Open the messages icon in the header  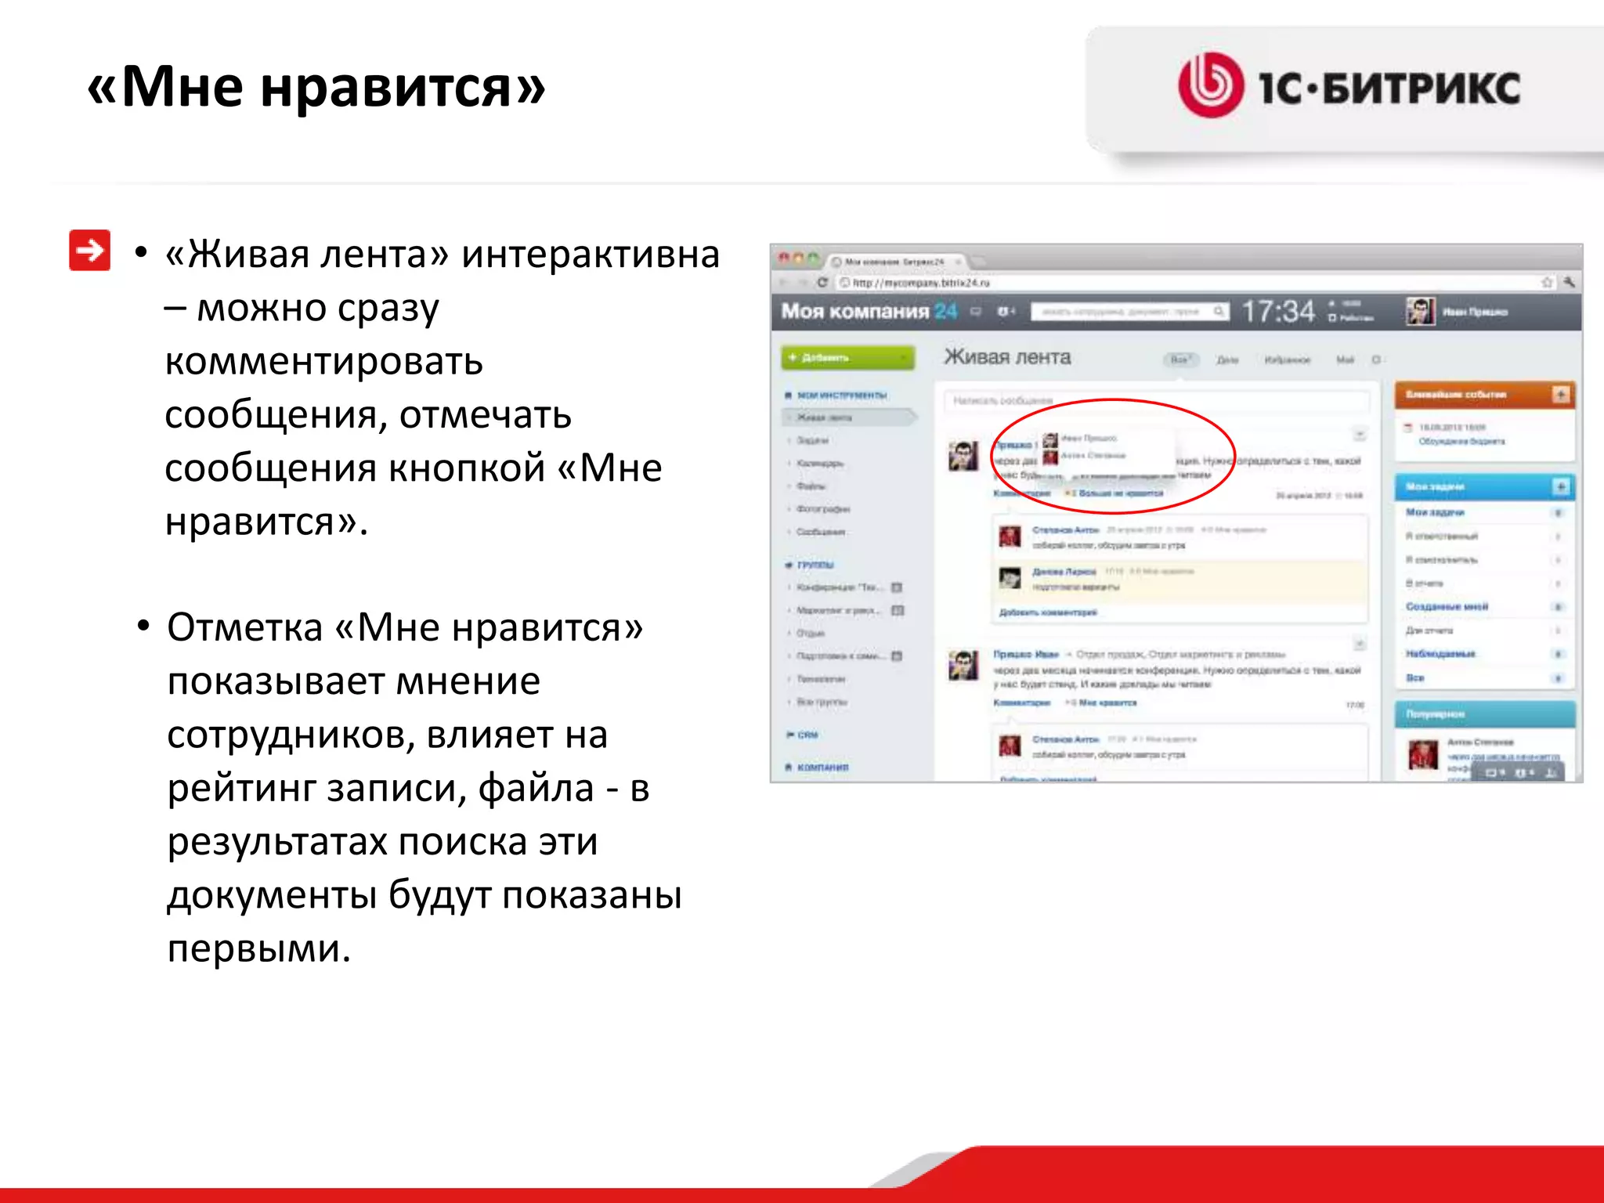[x=976, y=312]
